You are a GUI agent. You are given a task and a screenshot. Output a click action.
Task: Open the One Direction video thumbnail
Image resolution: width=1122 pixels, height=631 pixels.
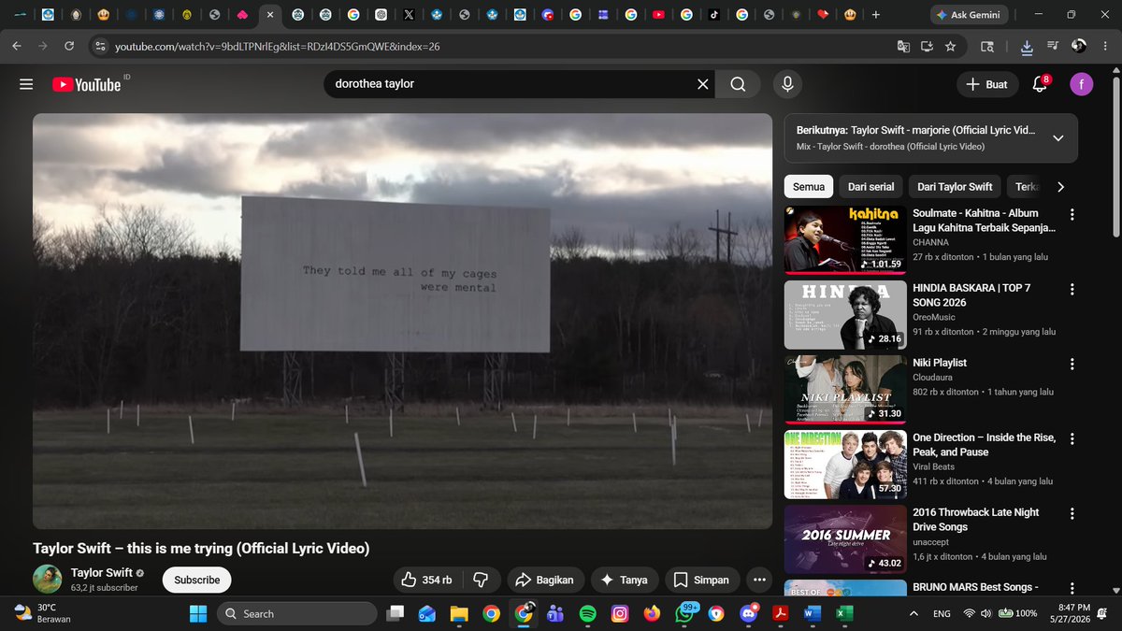845,464
